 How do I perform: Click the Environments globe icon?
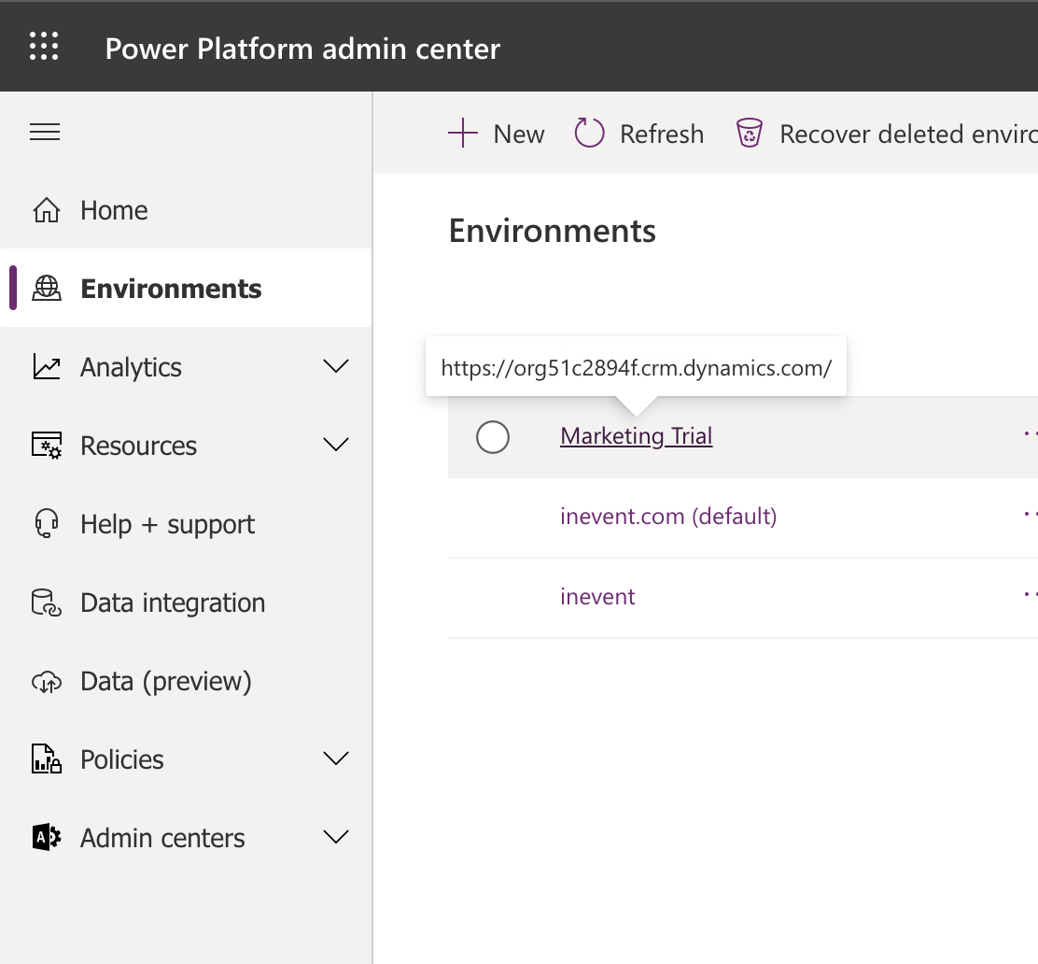click(47, 289)
